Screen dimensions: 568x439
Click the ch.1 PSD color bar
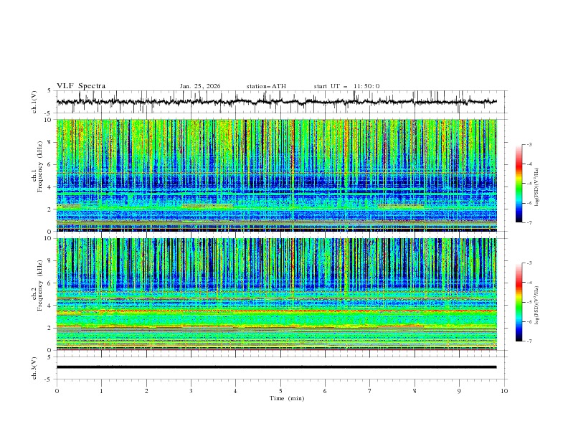click(x=519, y=184)
